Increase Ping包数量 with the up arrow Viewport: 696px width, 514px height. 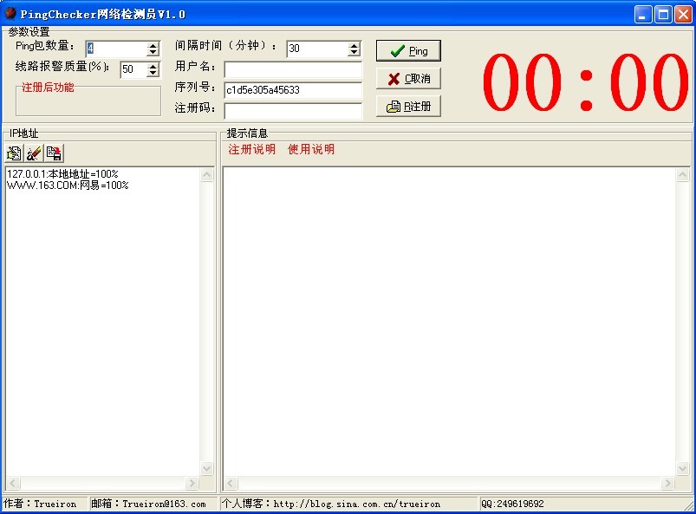pos(152,46)
